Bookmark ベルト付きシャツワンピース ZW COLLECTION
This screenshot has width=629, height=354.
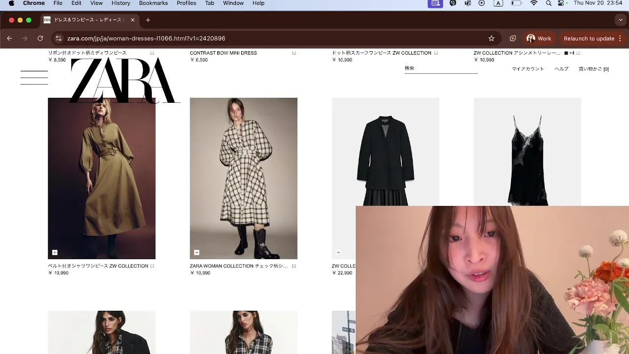(x=152, y=266)
